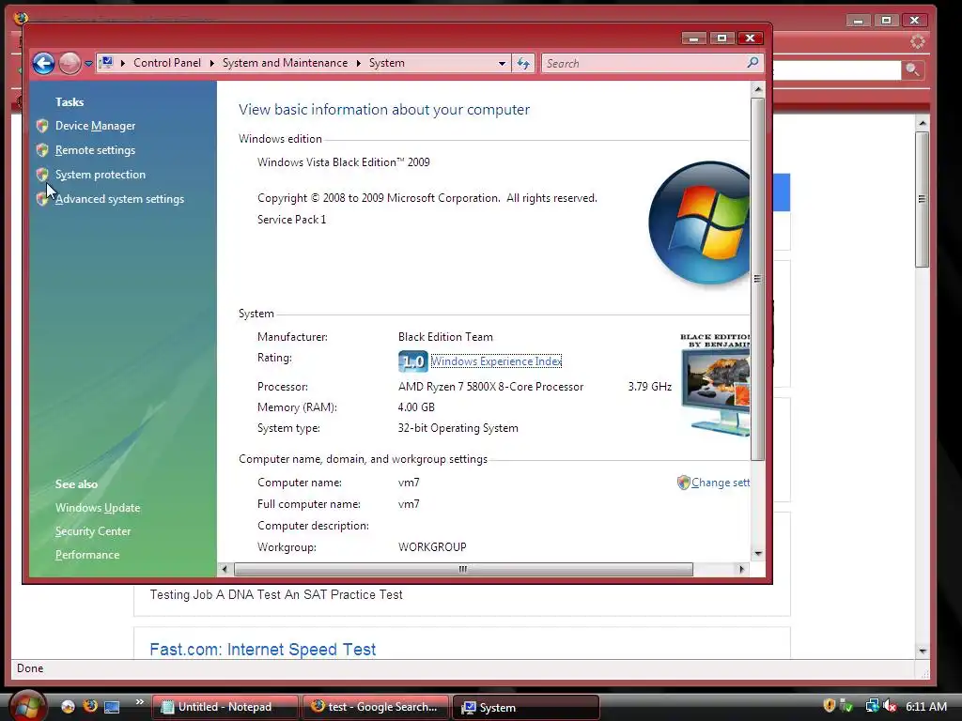Open Fast.com: Internet Speed Test result
The image size is (962, 721).
coord(263,650)
